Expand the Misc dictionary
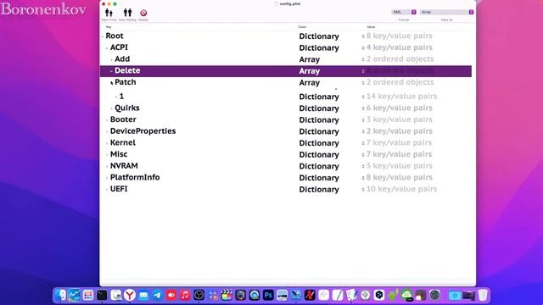Screen dimensions: 543x305 (x=107, y=154)
